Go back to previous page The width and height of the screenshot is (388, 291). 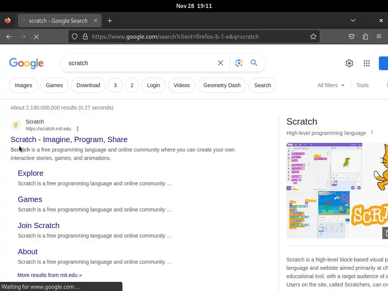click(9, 37)
